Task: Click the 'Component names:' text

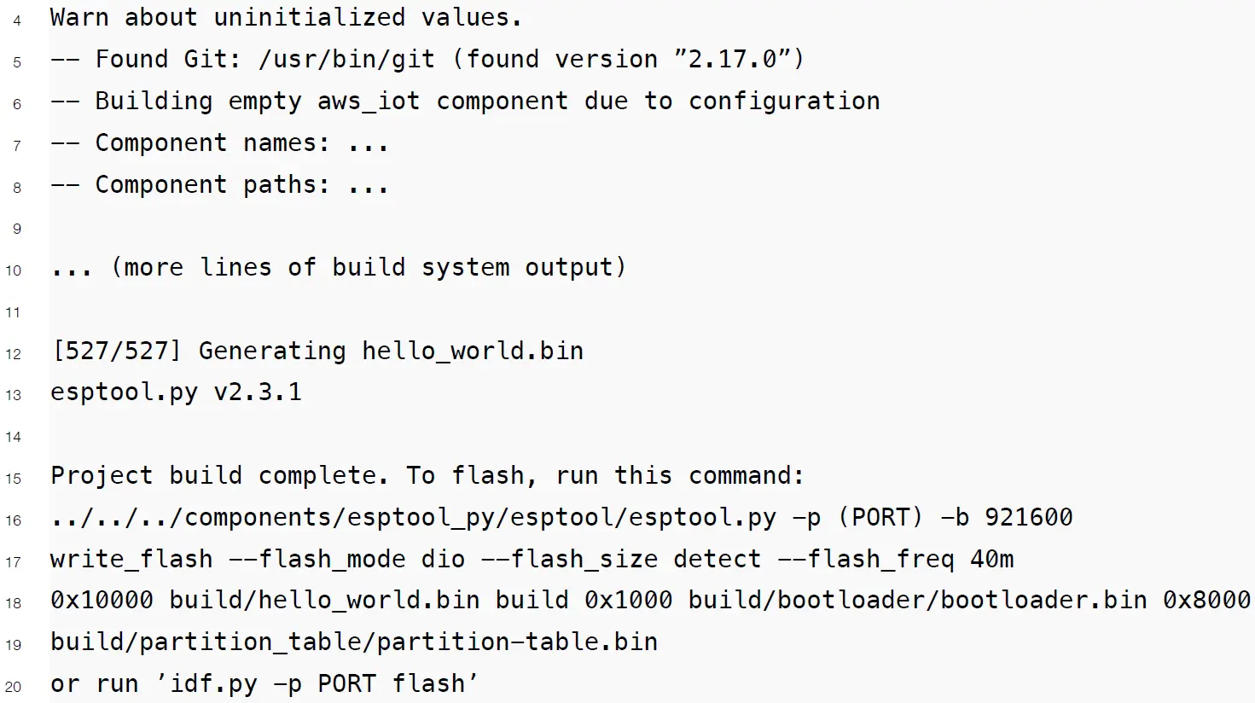Action: [x=212, y=142]
